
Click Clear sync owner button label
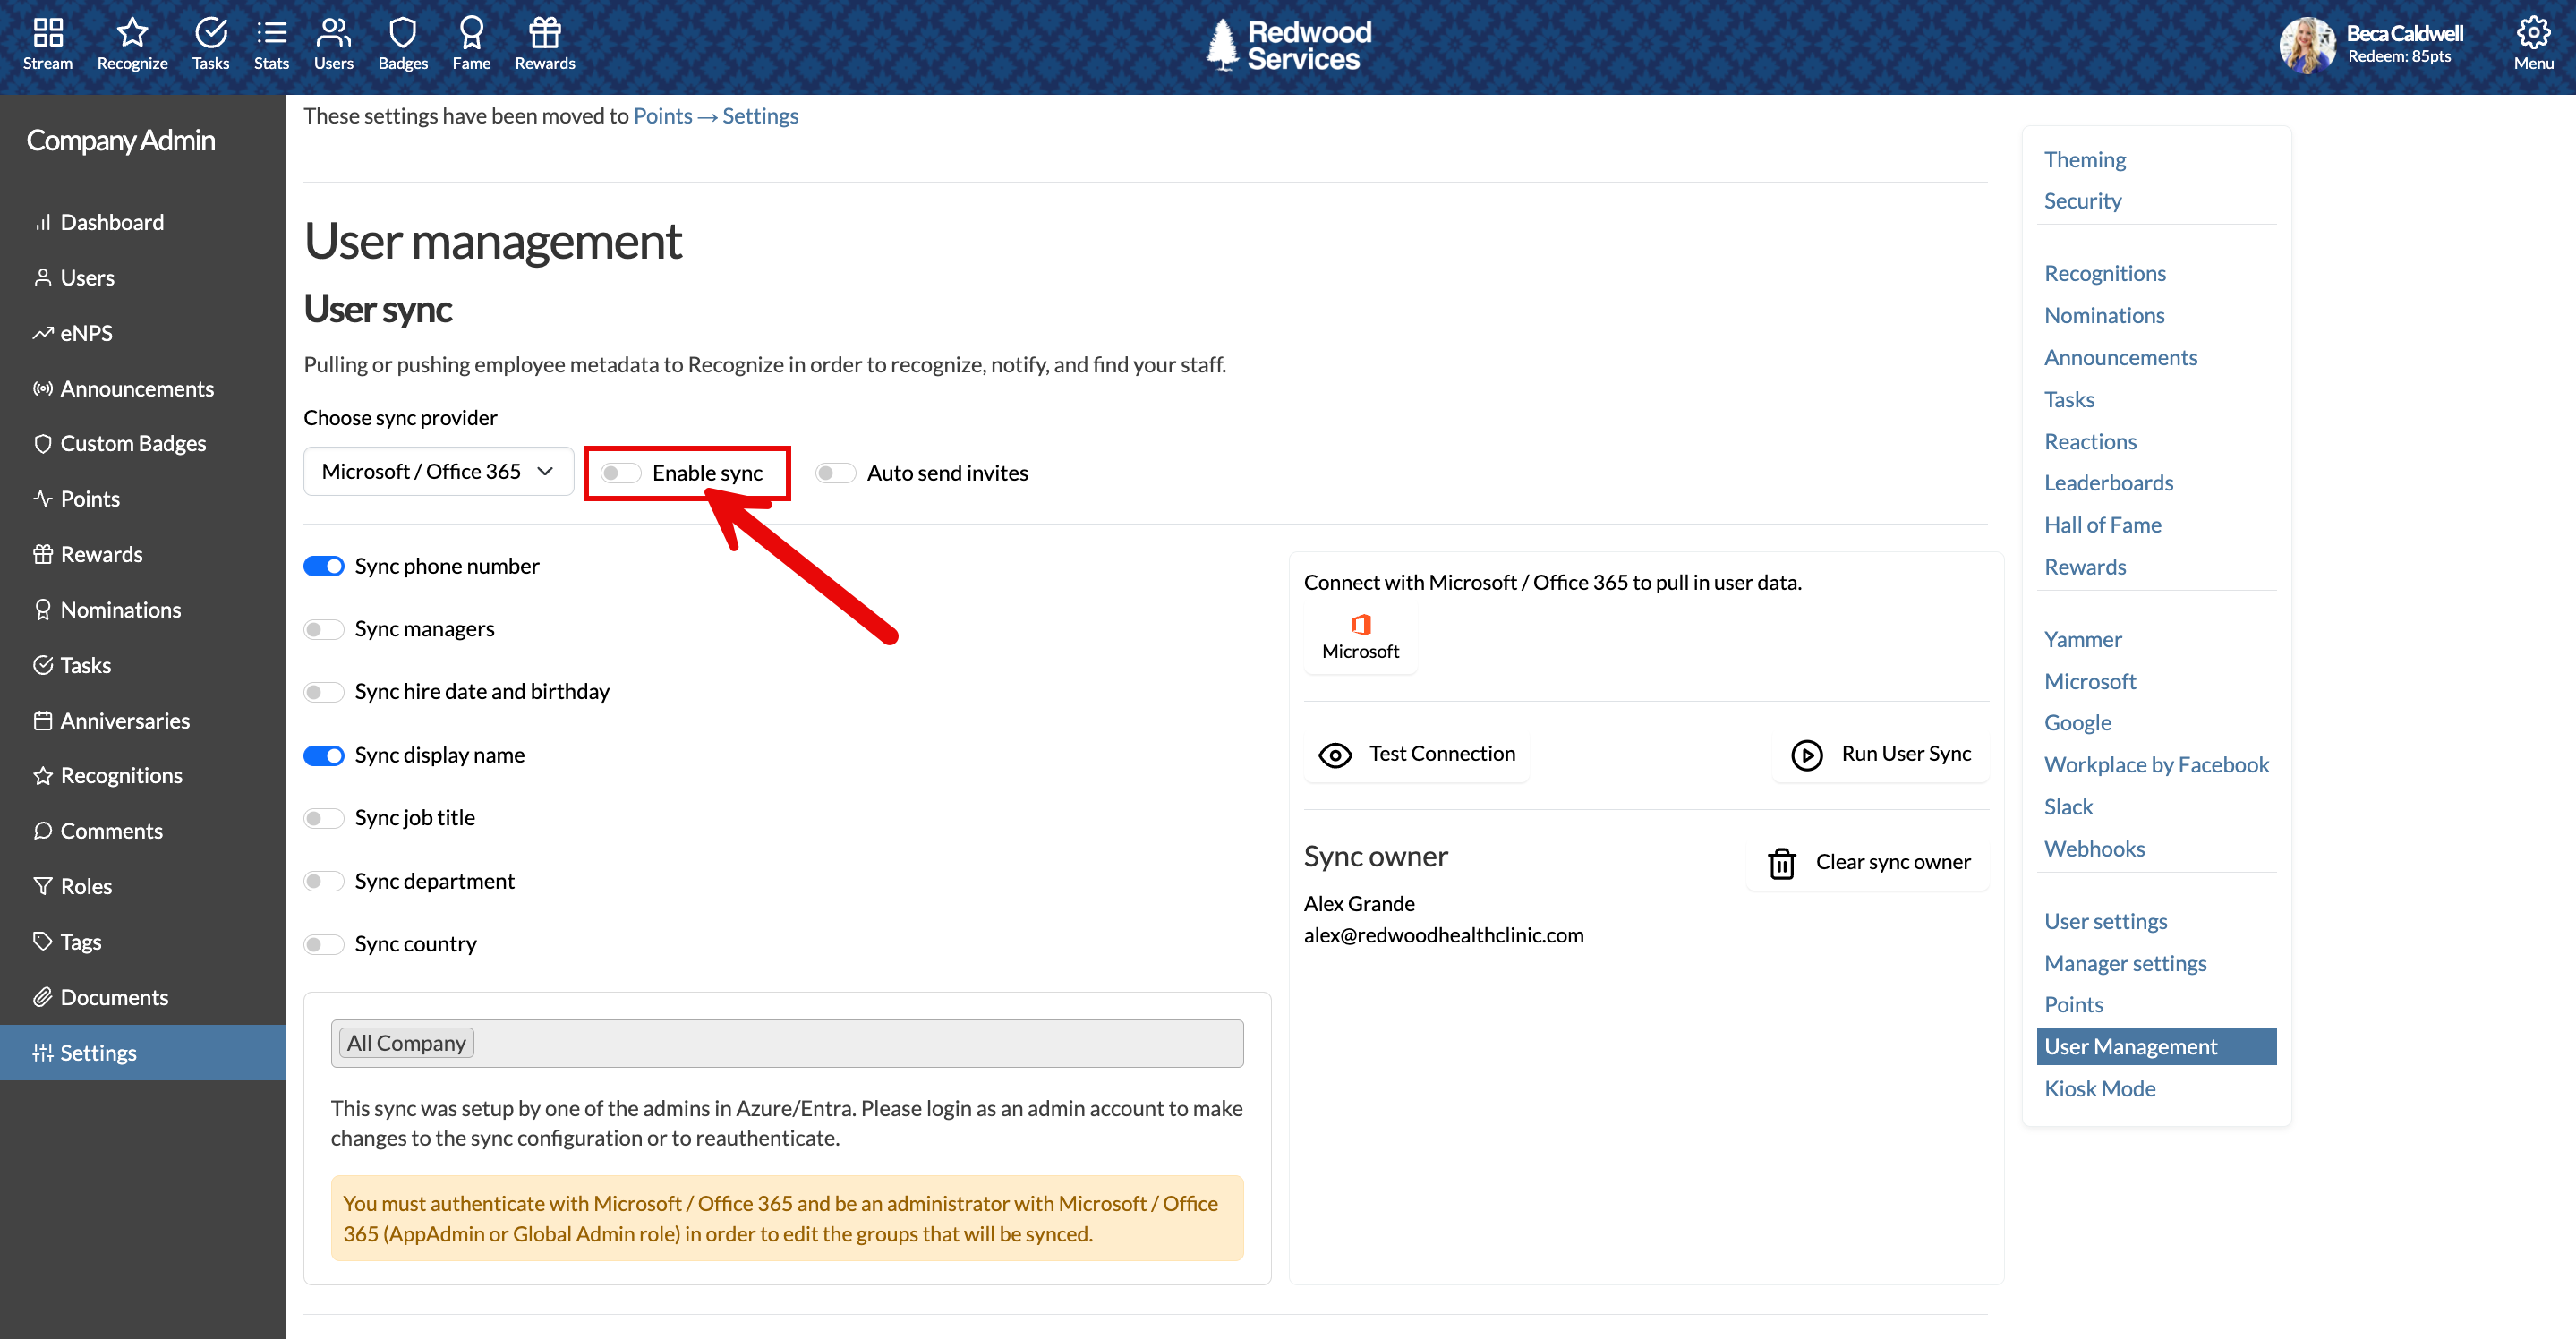click(x=1893, y=862)
